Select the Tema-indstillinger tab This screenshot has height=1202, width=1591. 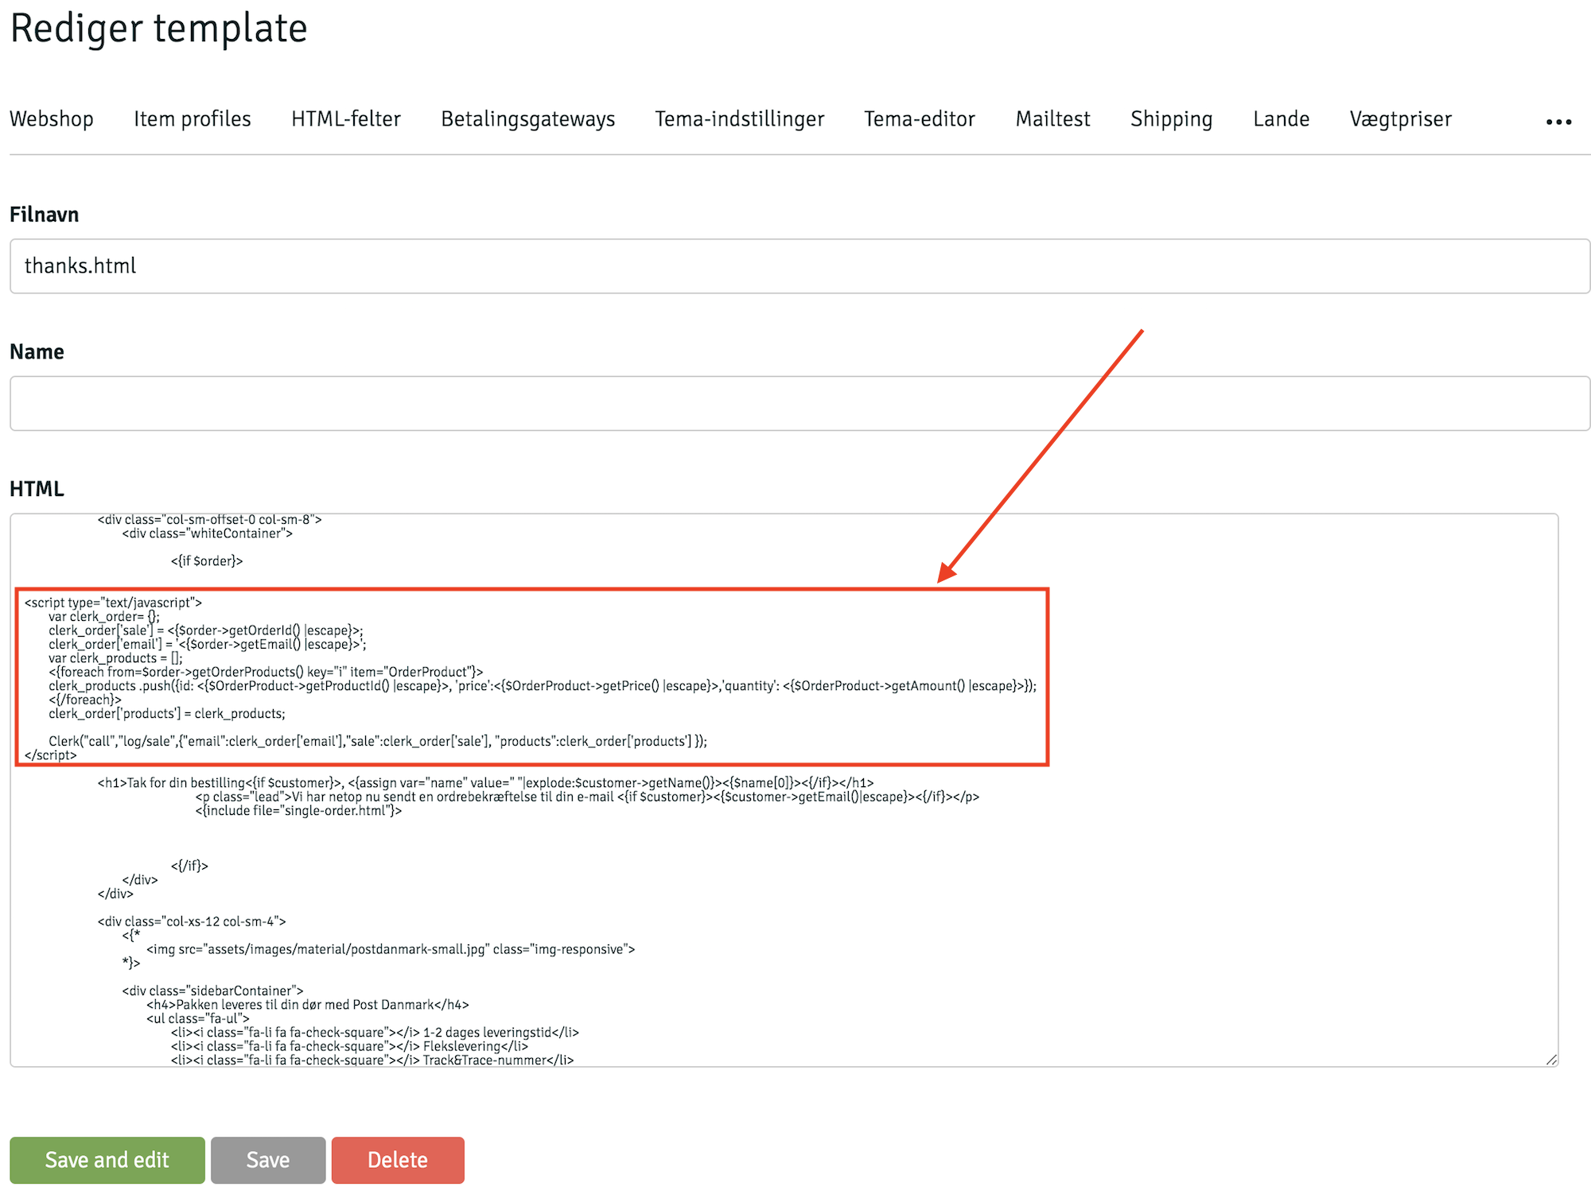pyautogui.click(x=739, y=119)
